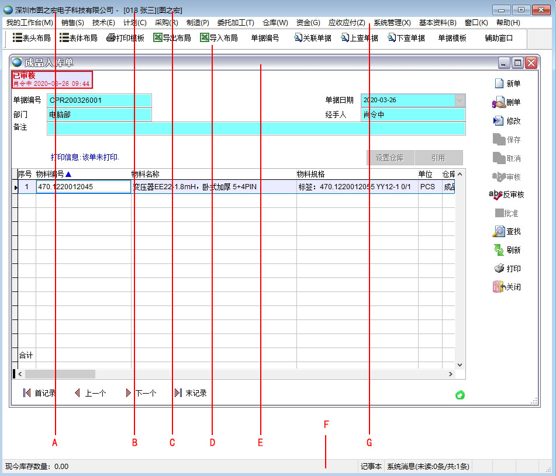Click 导出布局 export layout toolbar item
This screenshot has width=556, height=476.
click(x=172, y=38)
